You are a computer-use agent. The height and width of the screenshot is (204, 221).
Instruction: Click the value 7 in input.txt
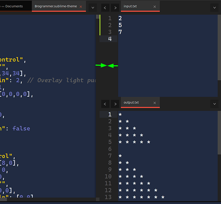click(120, 32)
